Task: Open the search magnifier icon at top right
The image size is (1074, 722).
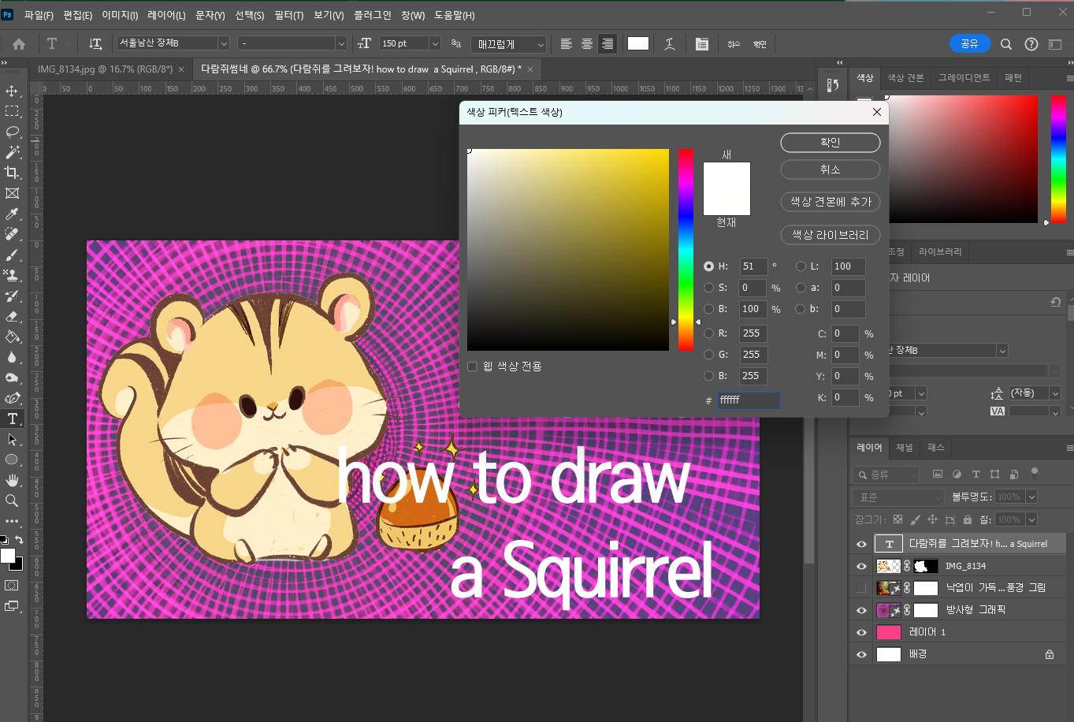Action: coord(1006,44)
